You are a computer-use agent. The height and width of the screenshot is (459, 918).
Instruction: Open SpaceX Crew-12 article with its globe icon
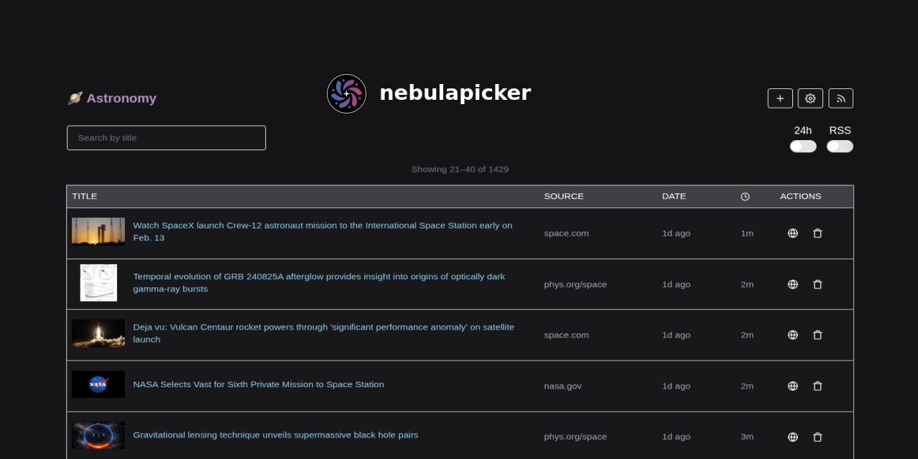click(x=792, y=233)
